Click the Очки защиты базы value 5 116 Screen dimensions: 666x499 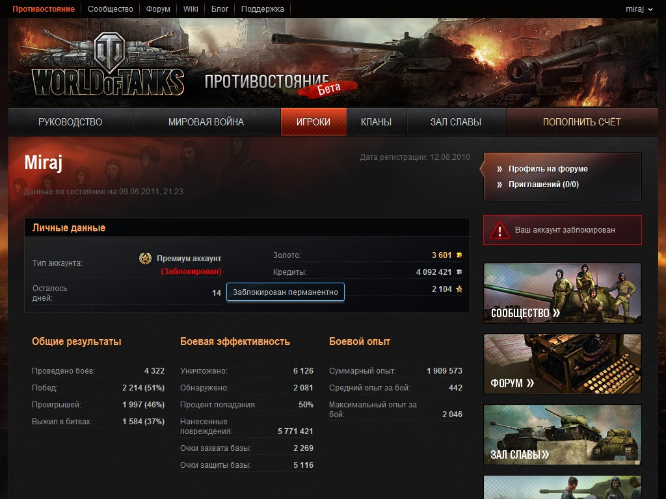[x=303, y=465]
